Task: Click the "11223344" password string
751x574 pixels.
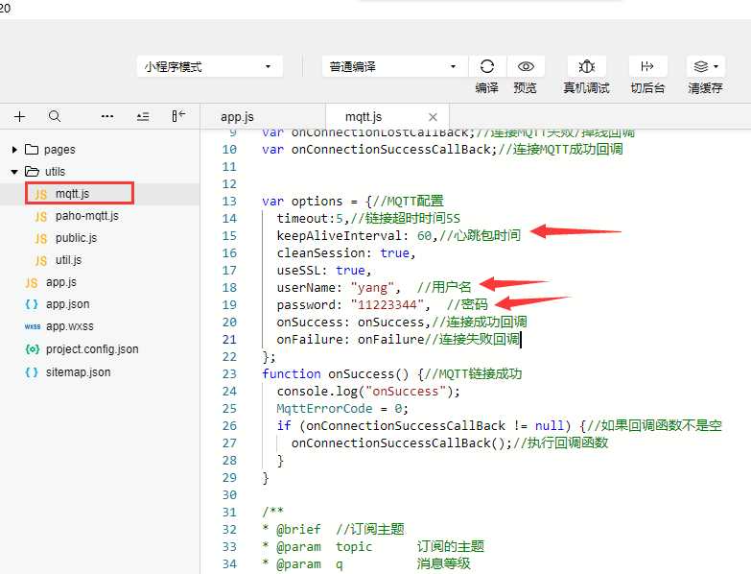Action: (x=387, y=304)
